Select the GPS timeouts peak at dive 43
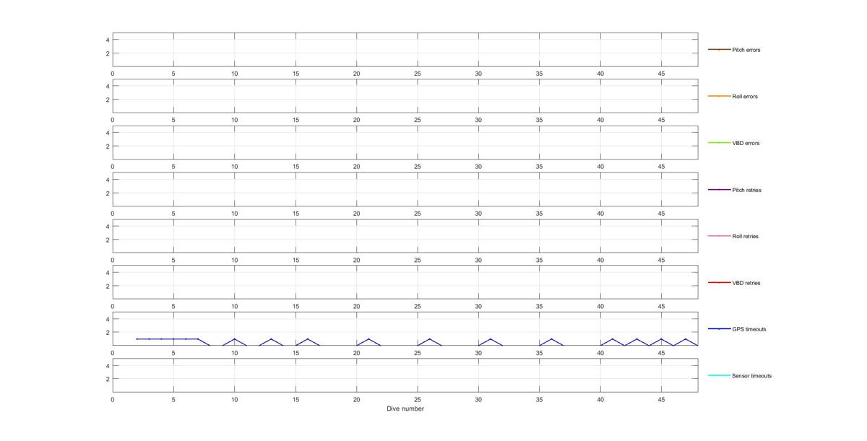 pyautogui.click(x=637, y=339)
